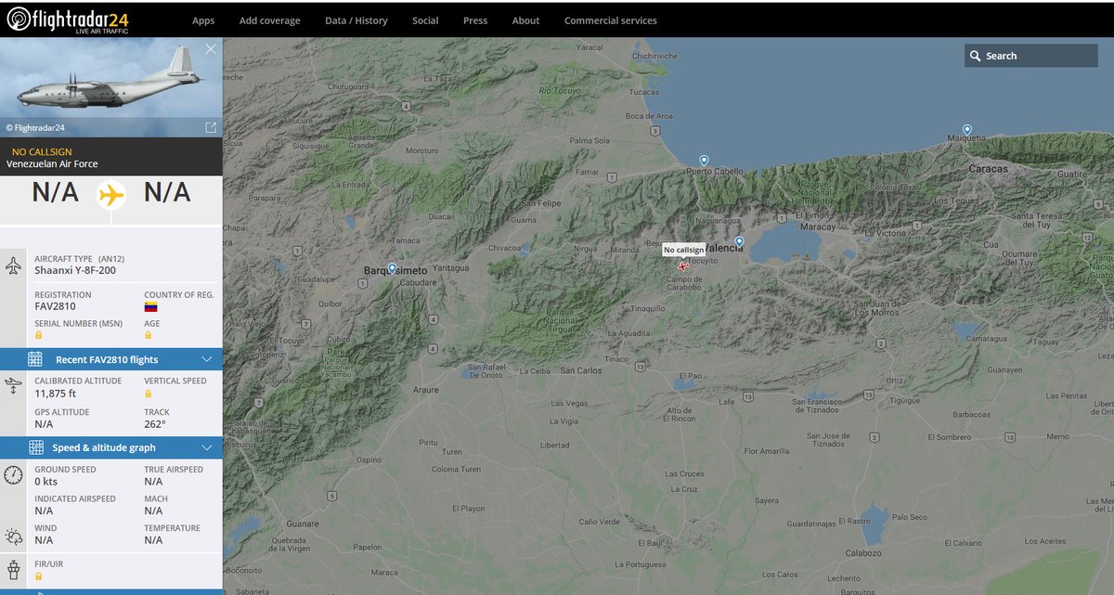
Task: Click locked FIR/UIR padlock icon
Action: point(39,576)
